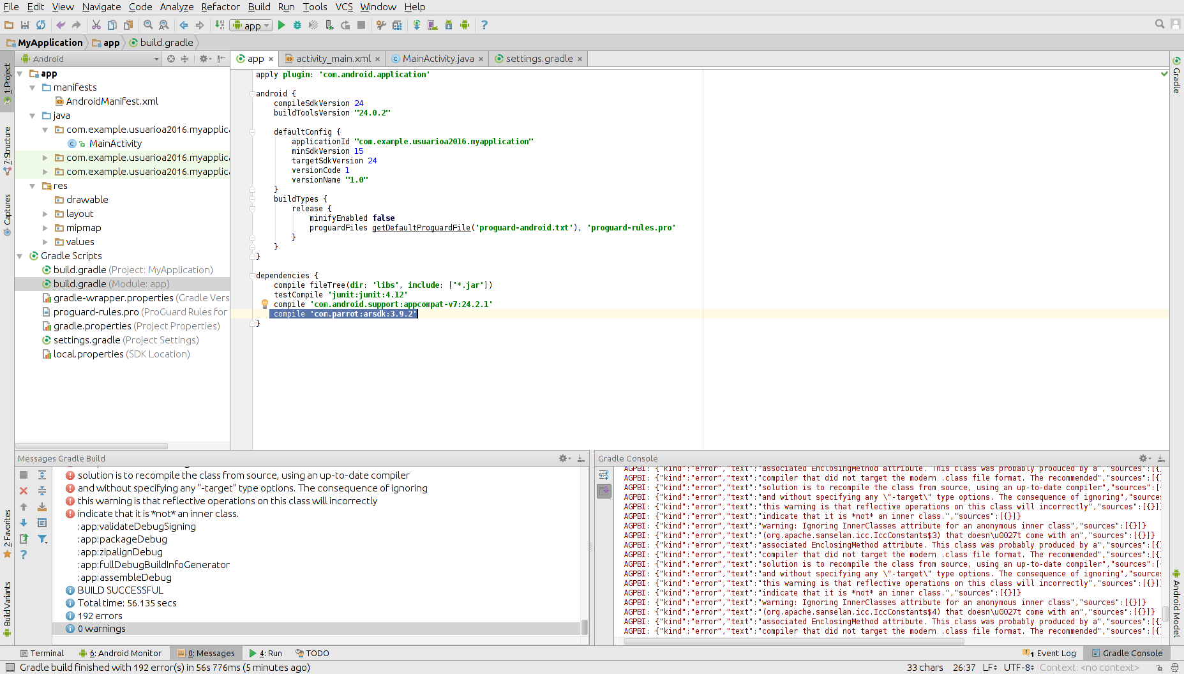
Task: Collapse the java folder node
Action: click(x=33, y=116)
